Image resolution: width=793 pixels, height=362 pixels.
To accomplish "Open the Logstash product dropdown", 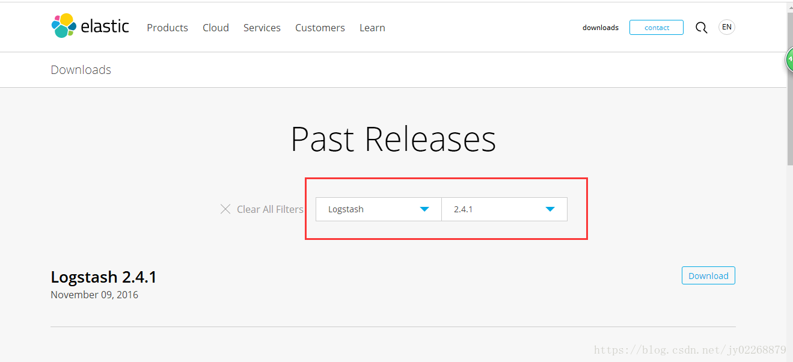I will click(x=379, y=209).
